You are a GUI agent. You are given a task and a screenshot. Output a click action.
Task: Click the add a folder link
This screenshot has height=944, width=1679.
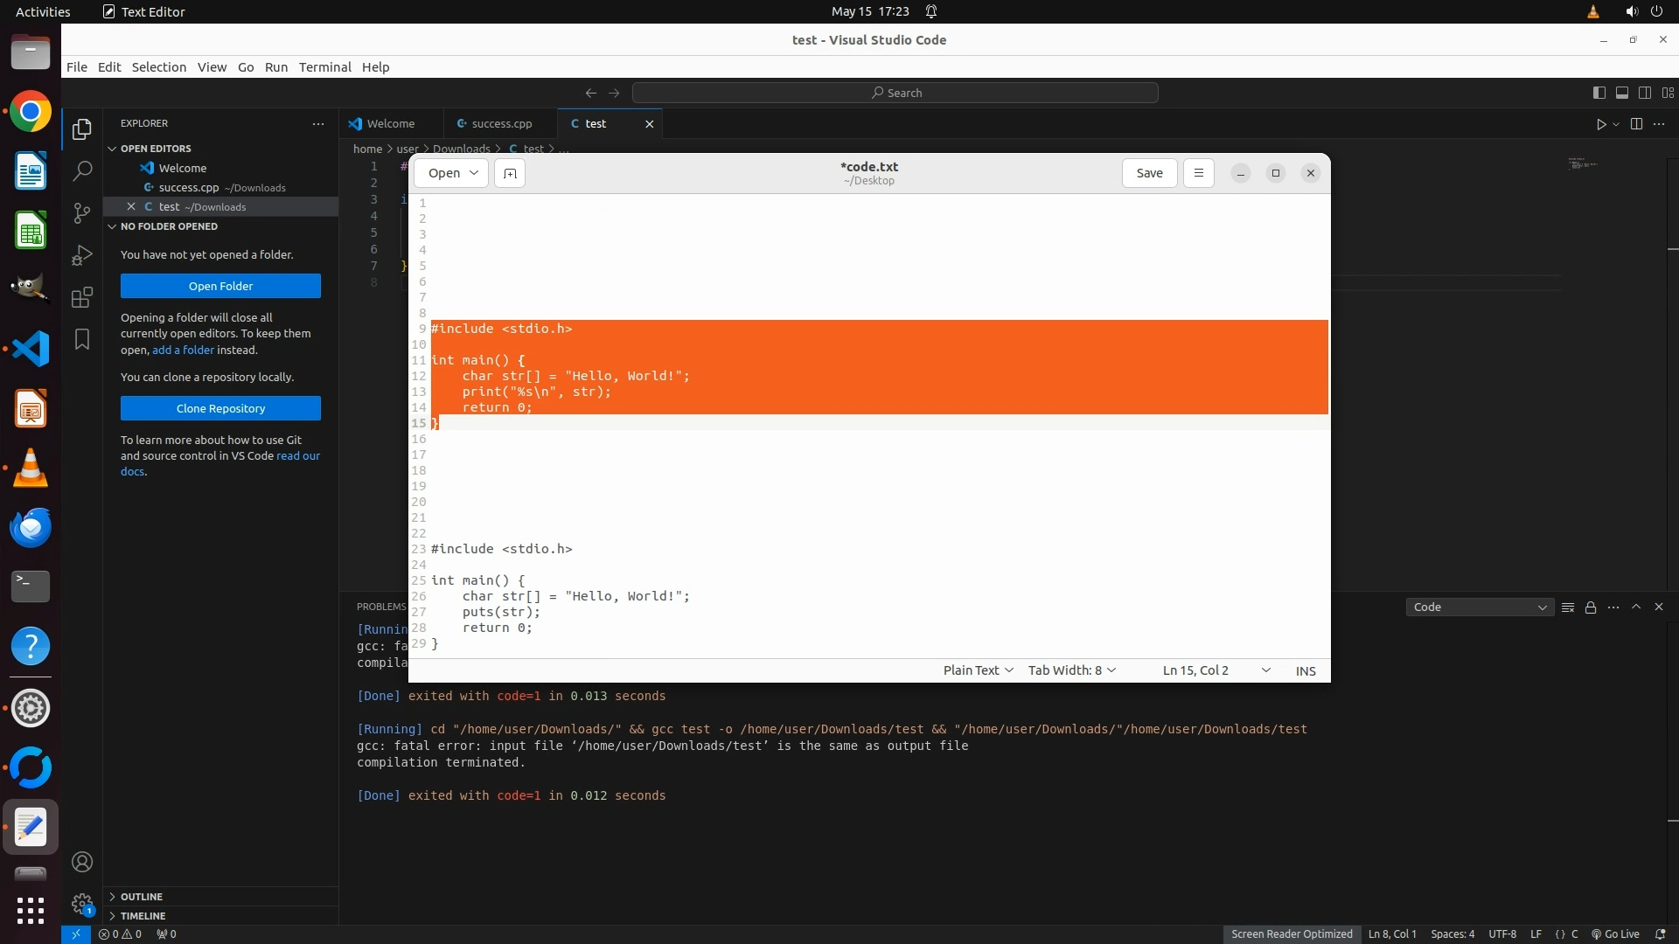click(x=184, y=350)
